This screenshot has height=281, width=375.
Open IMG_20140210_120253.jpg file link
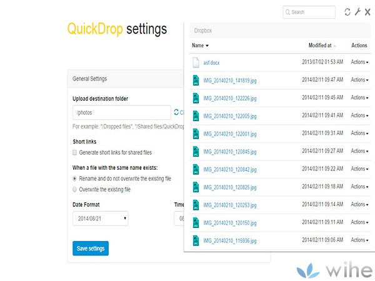[230, 205]
